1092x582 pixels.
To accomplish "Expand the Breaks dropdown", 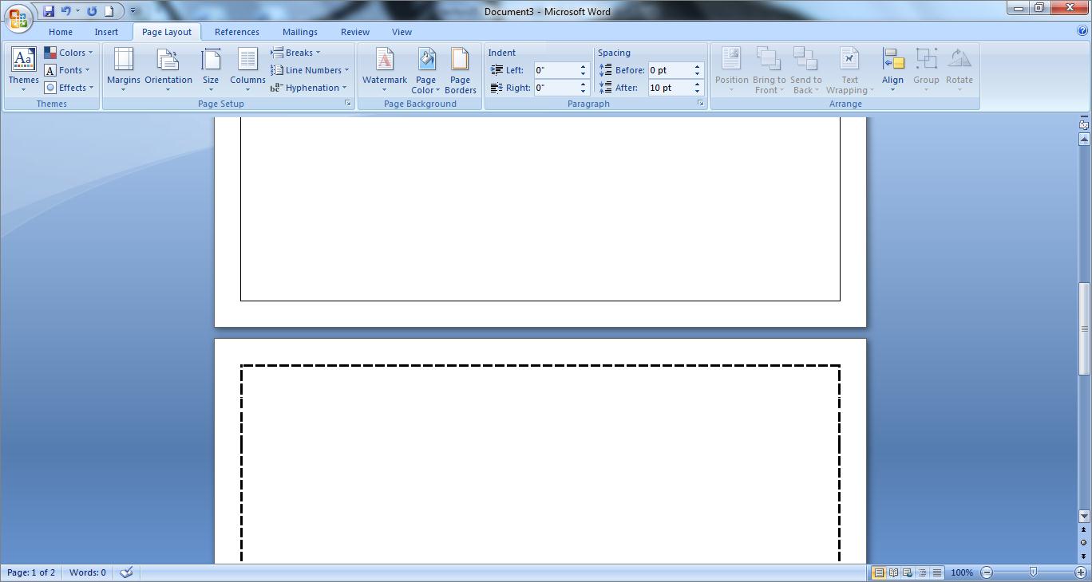I will point(295,53).
